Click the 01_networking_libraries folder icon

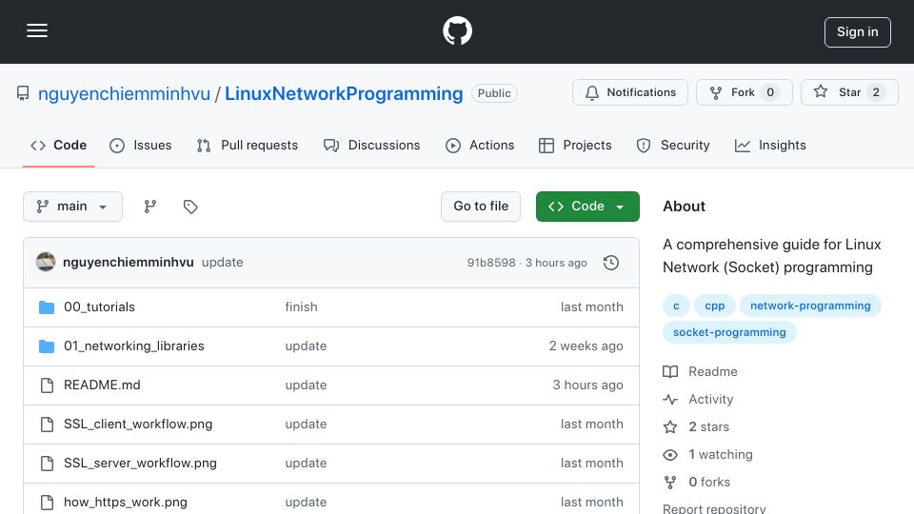coord(47,346)
